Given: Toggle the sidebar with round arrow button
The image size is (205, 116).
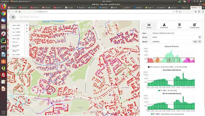Looking at the screenshot, I should [x=13, y=17].
